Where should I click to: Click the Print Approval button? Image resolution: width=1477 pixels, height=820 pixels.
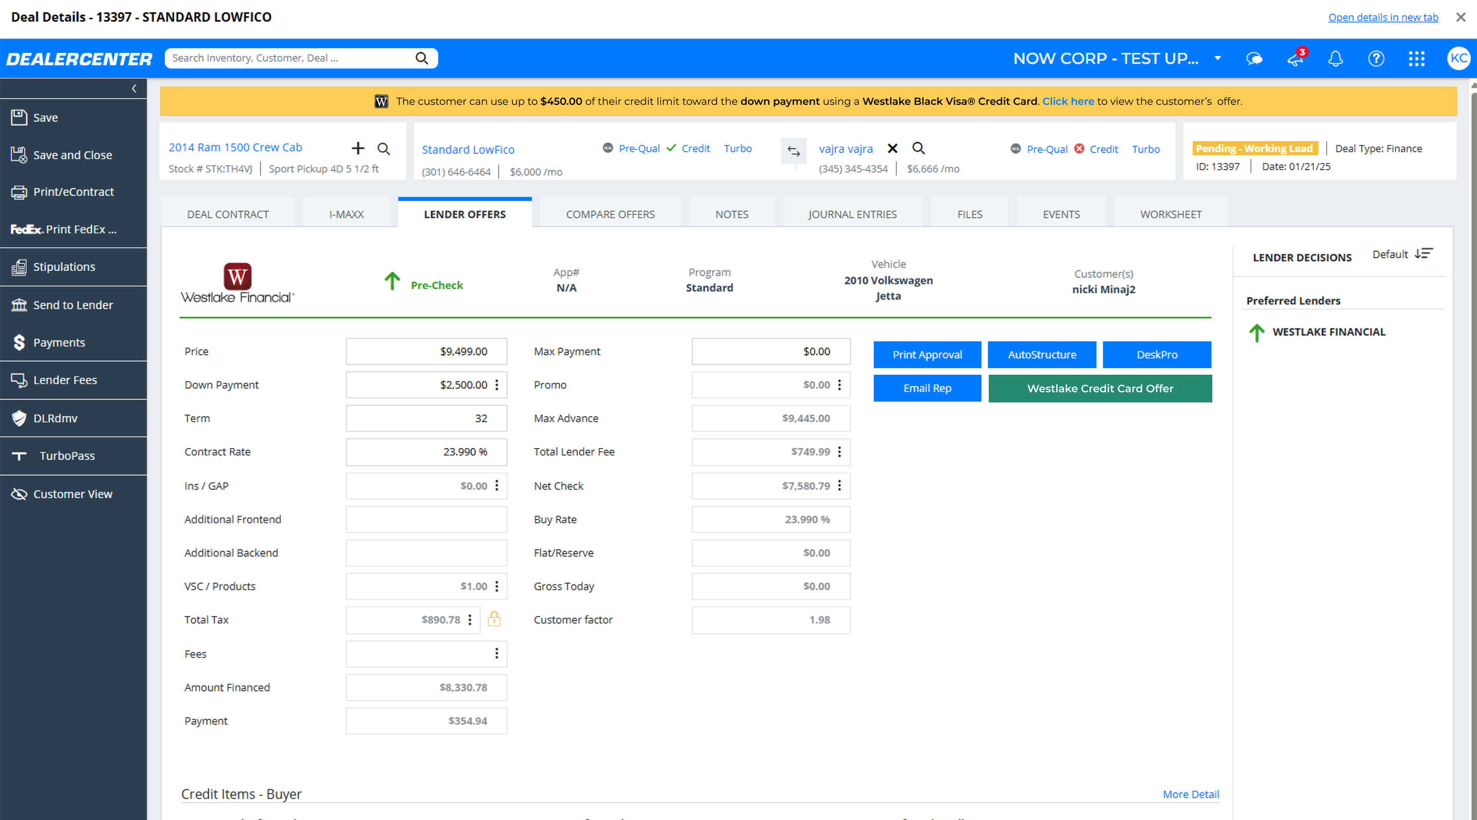click(x=927, y=355)
